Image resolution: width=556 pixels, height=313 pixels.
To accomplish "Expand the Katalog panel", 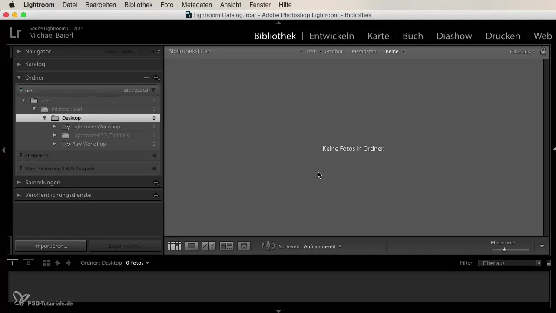I will pos(19,64).
